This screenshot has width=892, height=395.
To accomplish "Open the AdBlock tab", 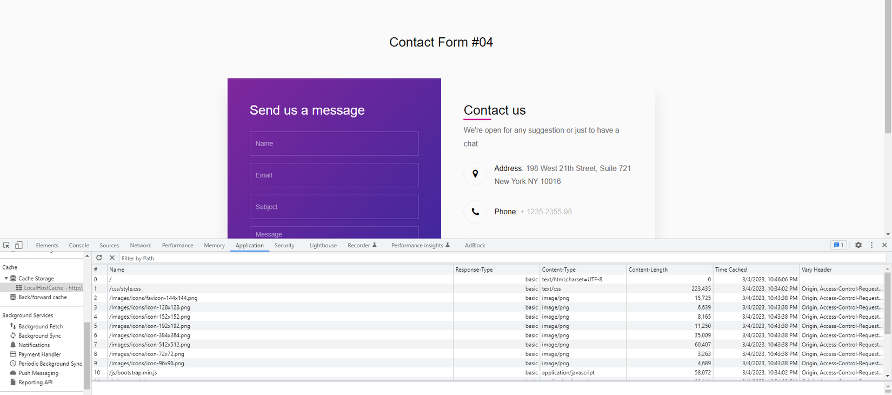I will point(475,245).
